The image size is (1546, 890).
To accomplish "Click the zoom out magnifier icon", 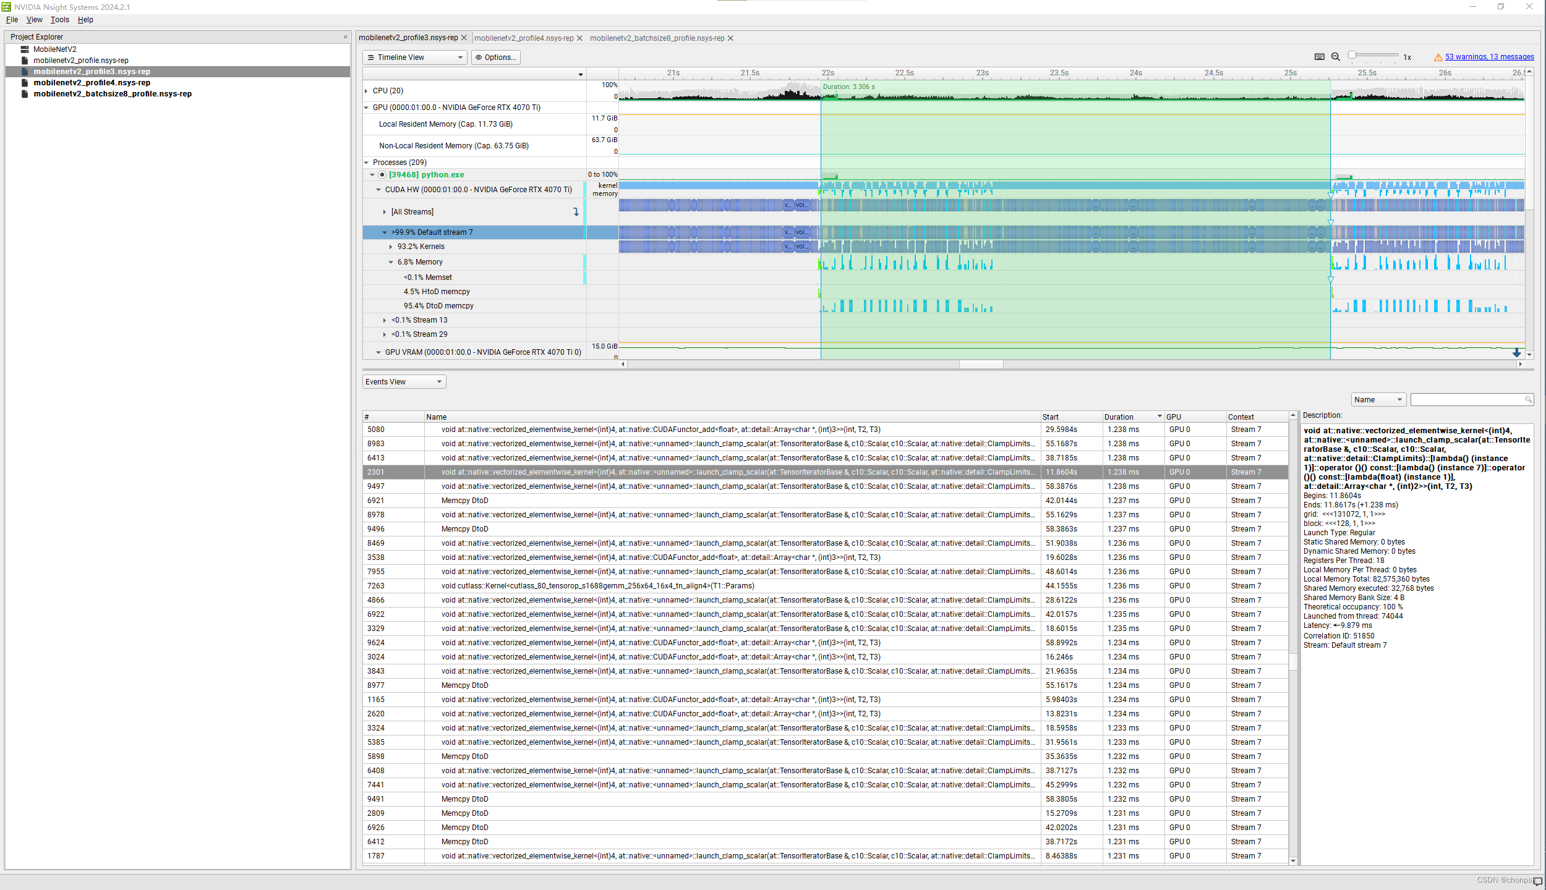I will click(1336, 57).
